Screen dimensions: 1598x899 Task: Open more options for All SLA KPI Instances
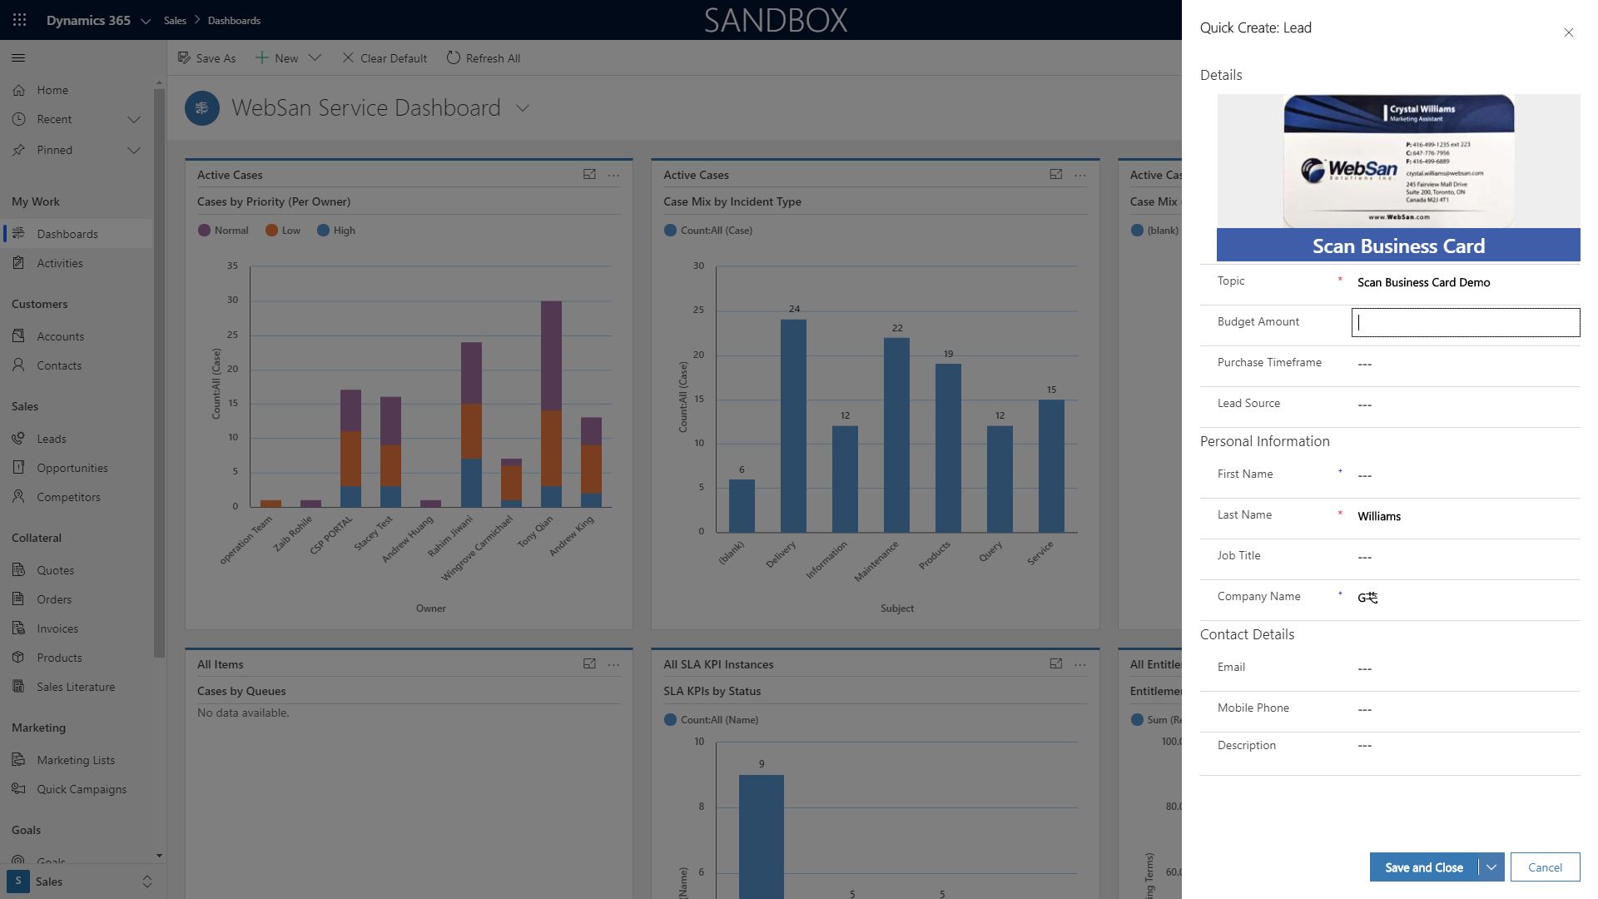click(1079, 664)
